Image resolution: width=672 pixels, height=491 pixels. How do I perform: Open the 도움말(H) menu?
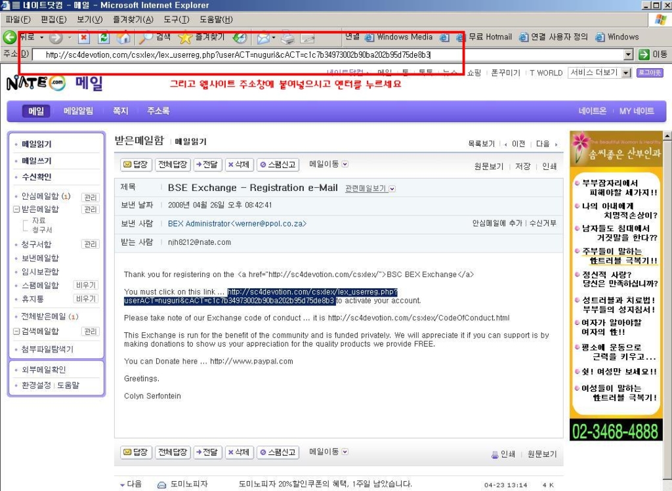pyautogui.click(x=216, y=19)
